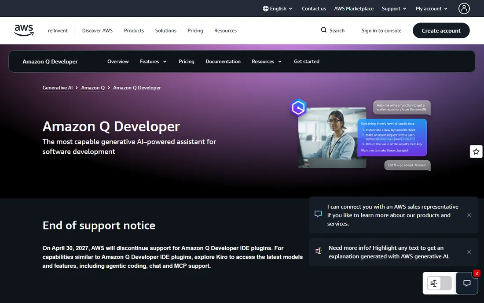Open the Products menu
The width and height of the screenshot is (484, 303).
[134, 30]
